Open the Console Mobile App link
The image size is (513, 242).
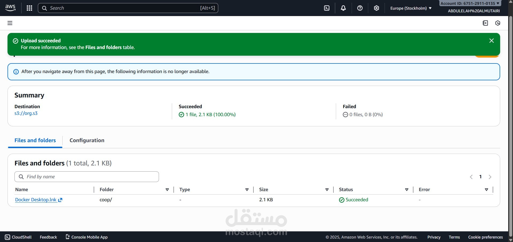pyautogui.click(x=86, y=237)
